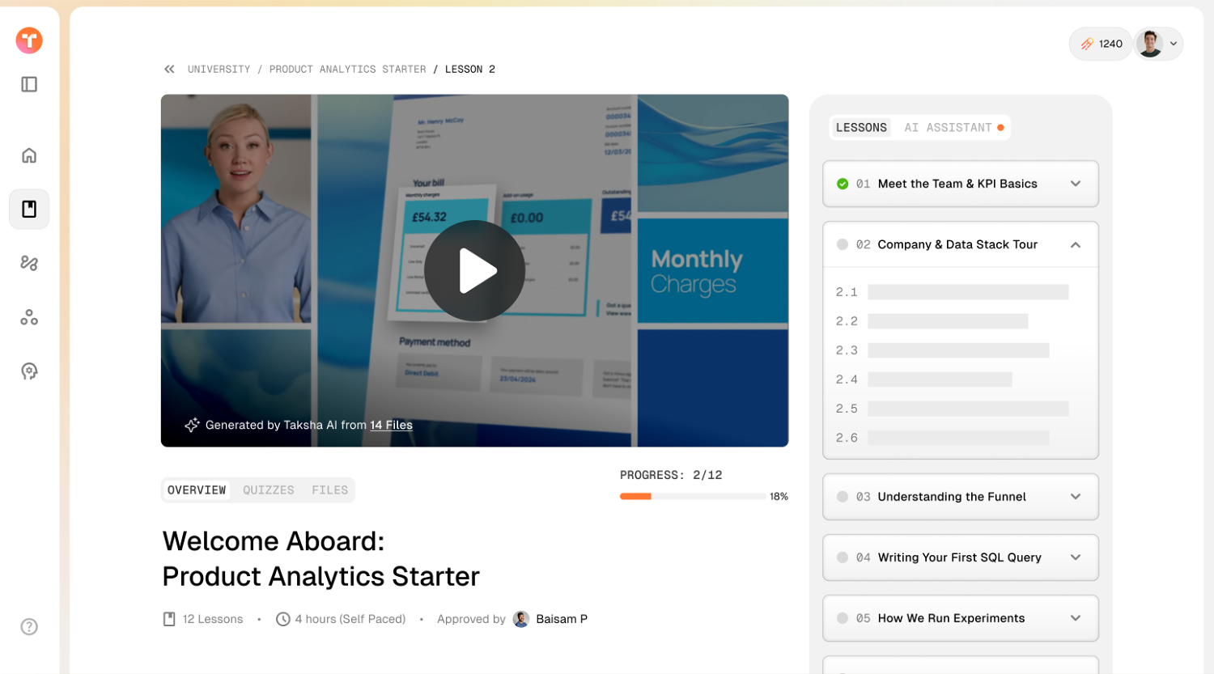
Task: Click the course progress bar
Action: point(693,496)
